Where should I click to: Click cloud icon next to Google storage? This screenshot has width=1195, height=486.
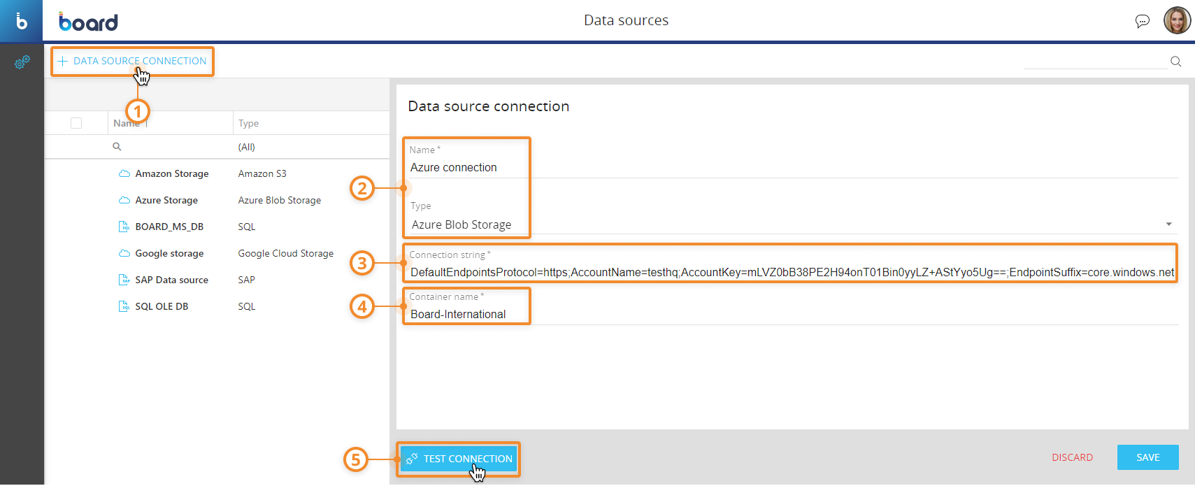[124, 253]
